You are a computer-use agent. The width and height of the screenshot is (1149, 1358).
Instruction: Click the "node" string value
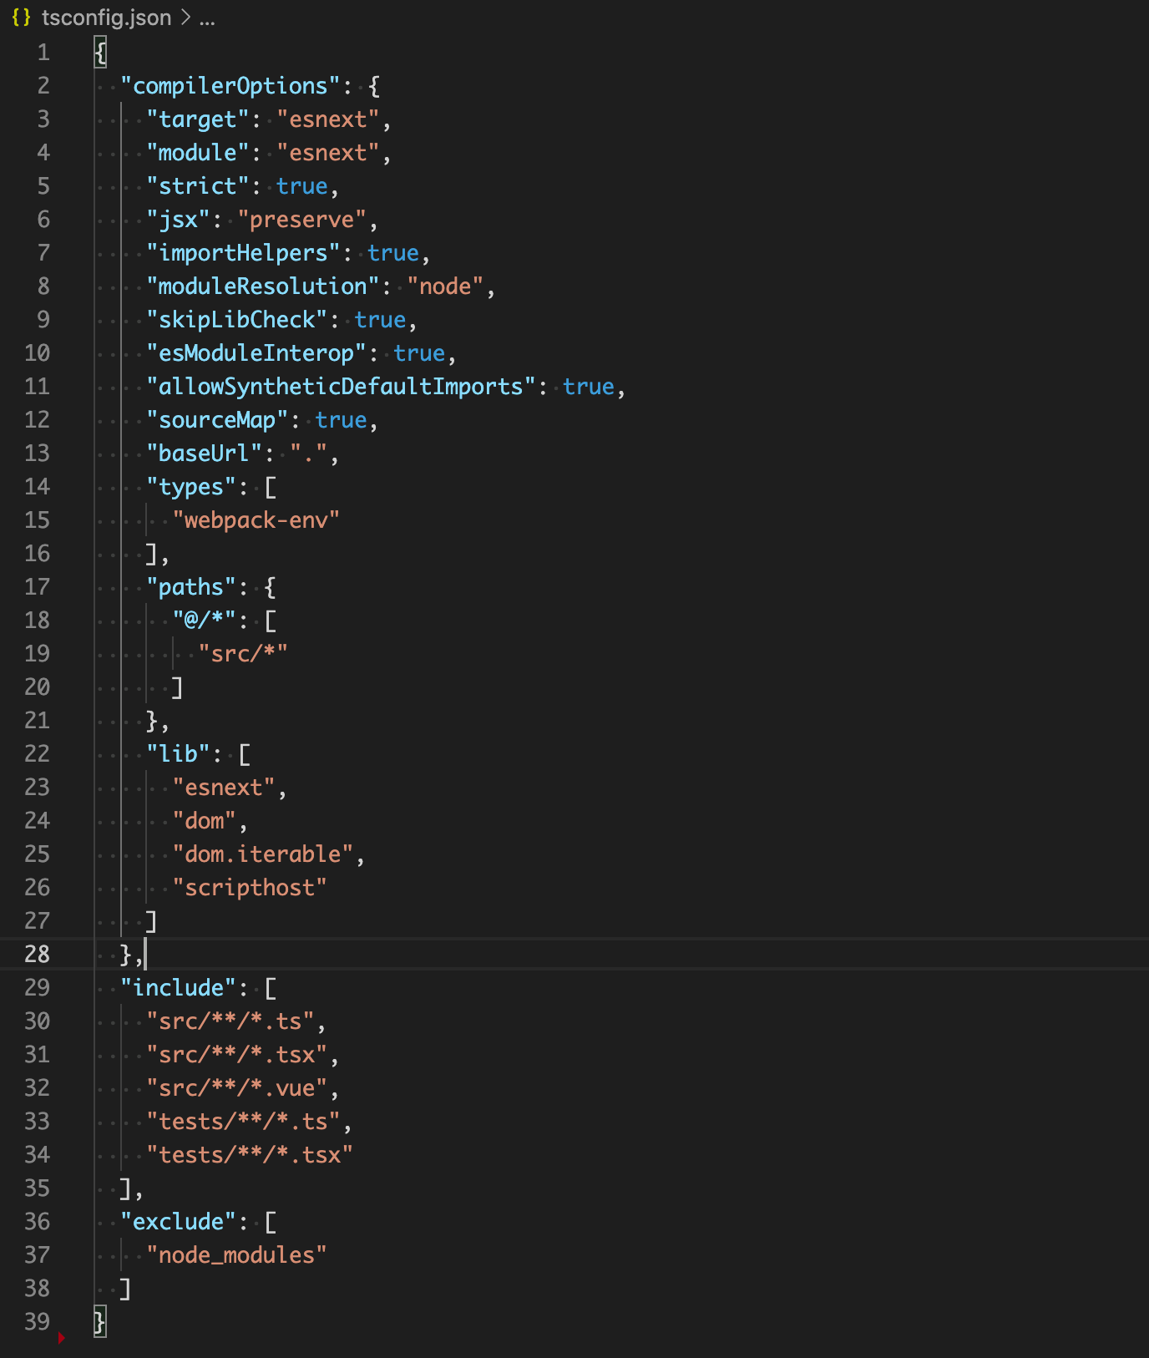pyautogui.click(x=445, y=286)
